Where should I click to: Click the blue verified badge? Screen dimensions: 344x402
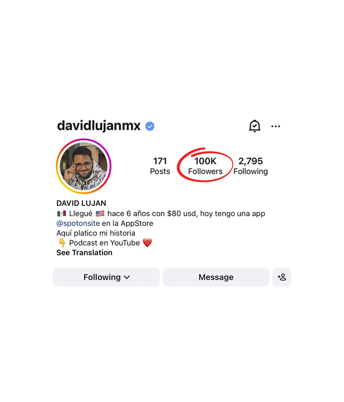[150, 126]
